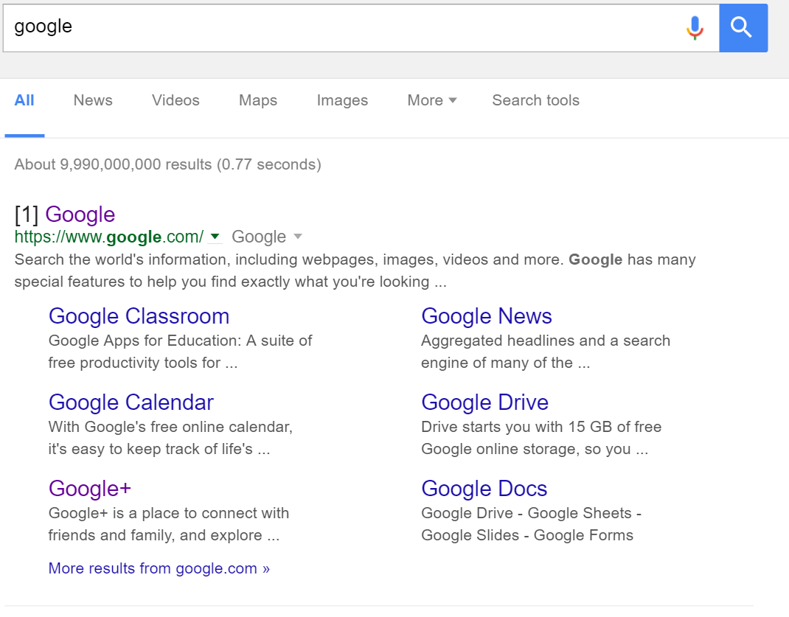Select the All results tab
This screenshot has width=789, height=617.
24,100
